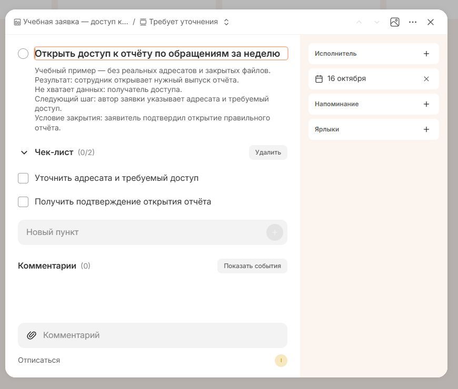
Task: Focus the Комментарий input field
Action: coord(153,335)
